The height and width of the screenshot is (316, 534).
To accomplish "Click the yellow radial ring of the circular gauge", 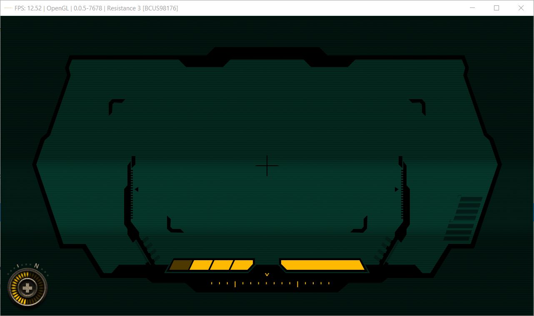I will [x=27, y=287].
